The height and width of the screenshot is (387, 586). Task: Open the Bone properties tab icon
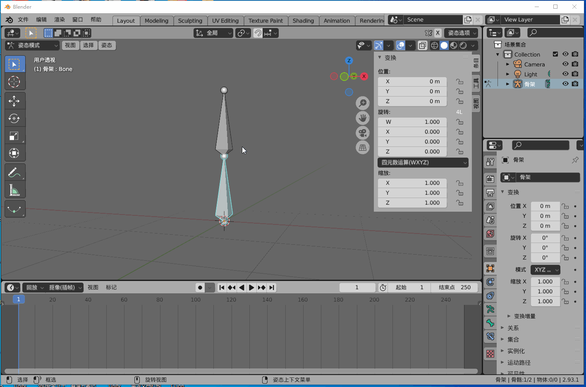coord(490,323)
